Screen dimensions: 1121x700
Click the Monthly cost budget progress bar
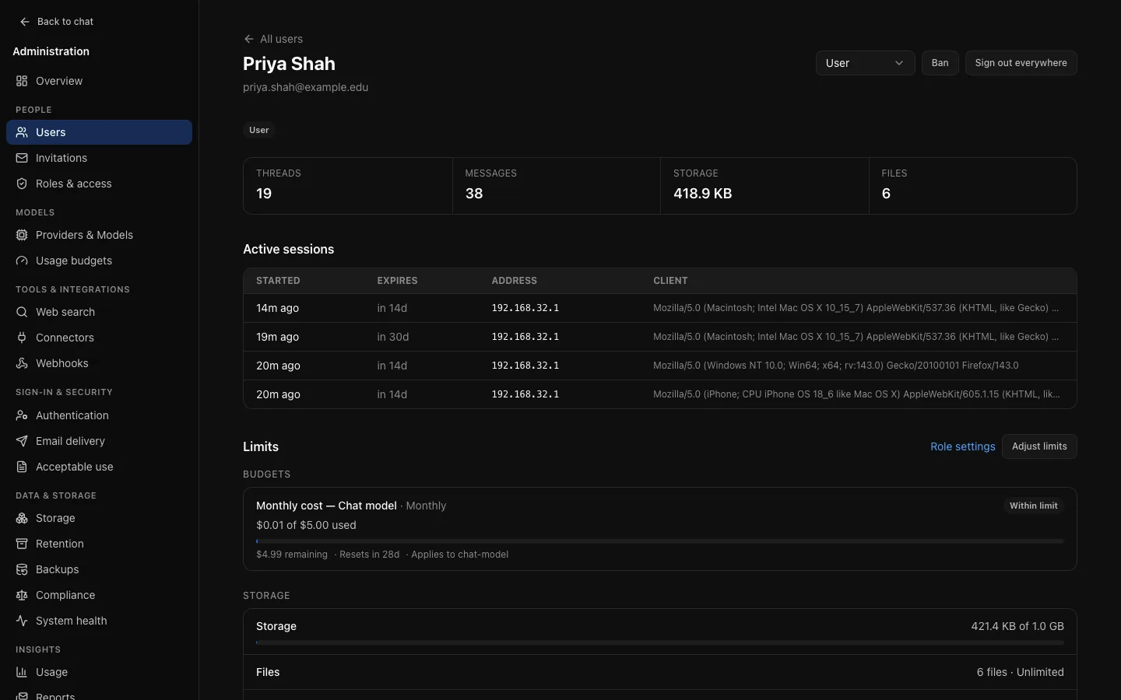(660, 541)
